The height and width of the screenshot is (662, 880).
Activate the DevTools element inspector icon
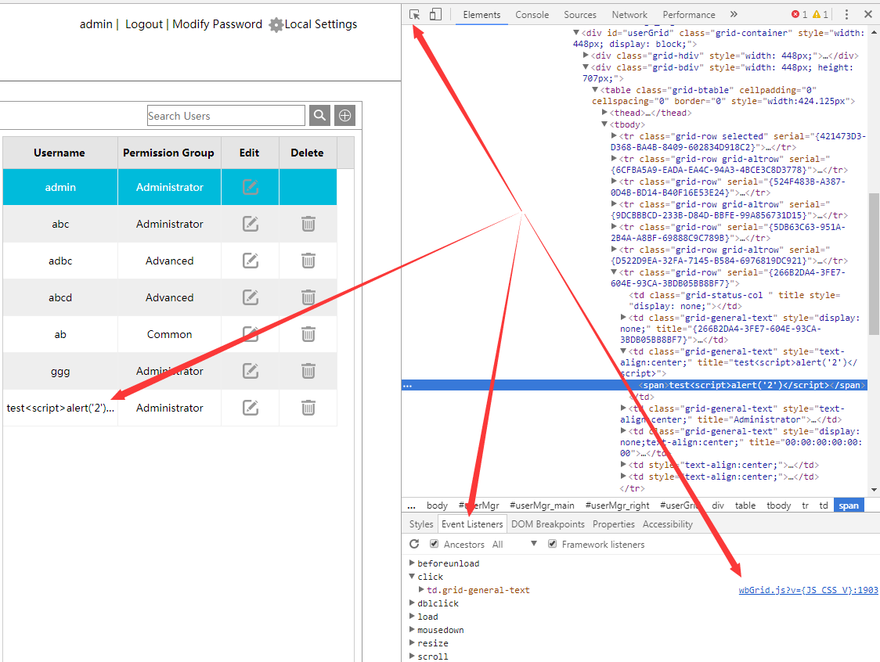coord(415,15)
